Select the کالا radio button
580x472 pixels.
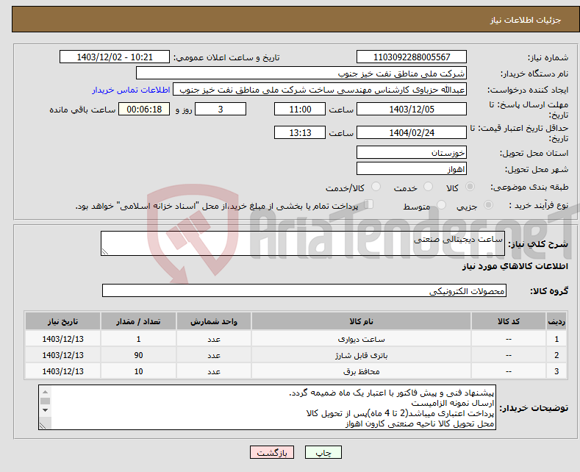point(470,187)
